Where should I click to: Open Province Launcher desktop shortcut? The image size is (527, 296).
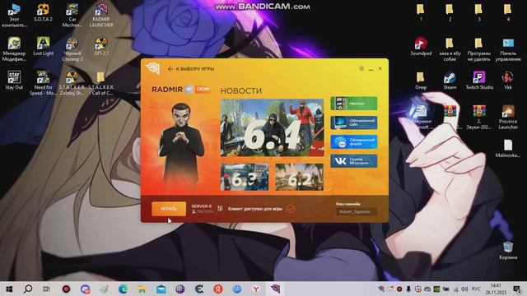508,117
